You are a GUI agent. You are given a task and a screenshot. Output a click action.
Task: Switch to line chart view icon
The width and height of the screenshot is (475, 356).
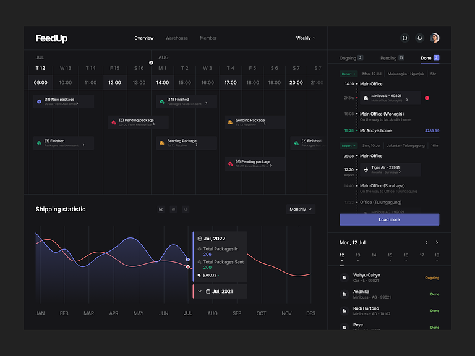(161, 210)
